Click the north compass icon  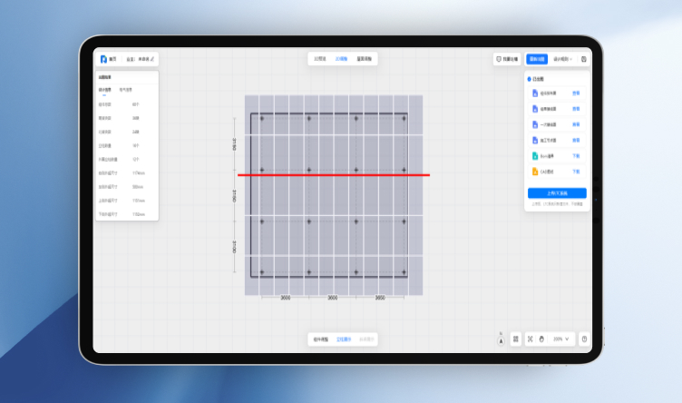point(501,339)
